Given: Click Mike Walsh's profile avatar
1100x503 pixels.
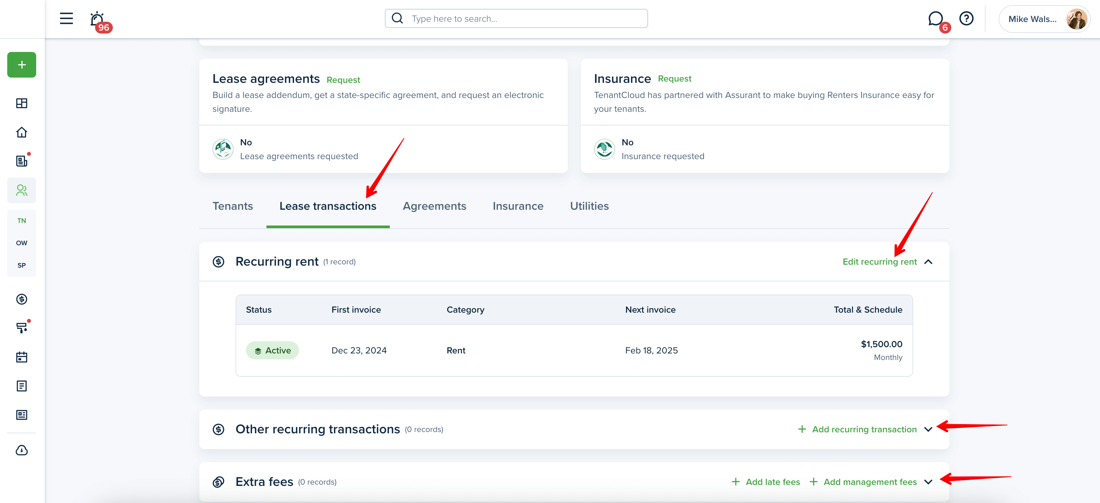Looking at the screenshot, I should (1076, 19).
